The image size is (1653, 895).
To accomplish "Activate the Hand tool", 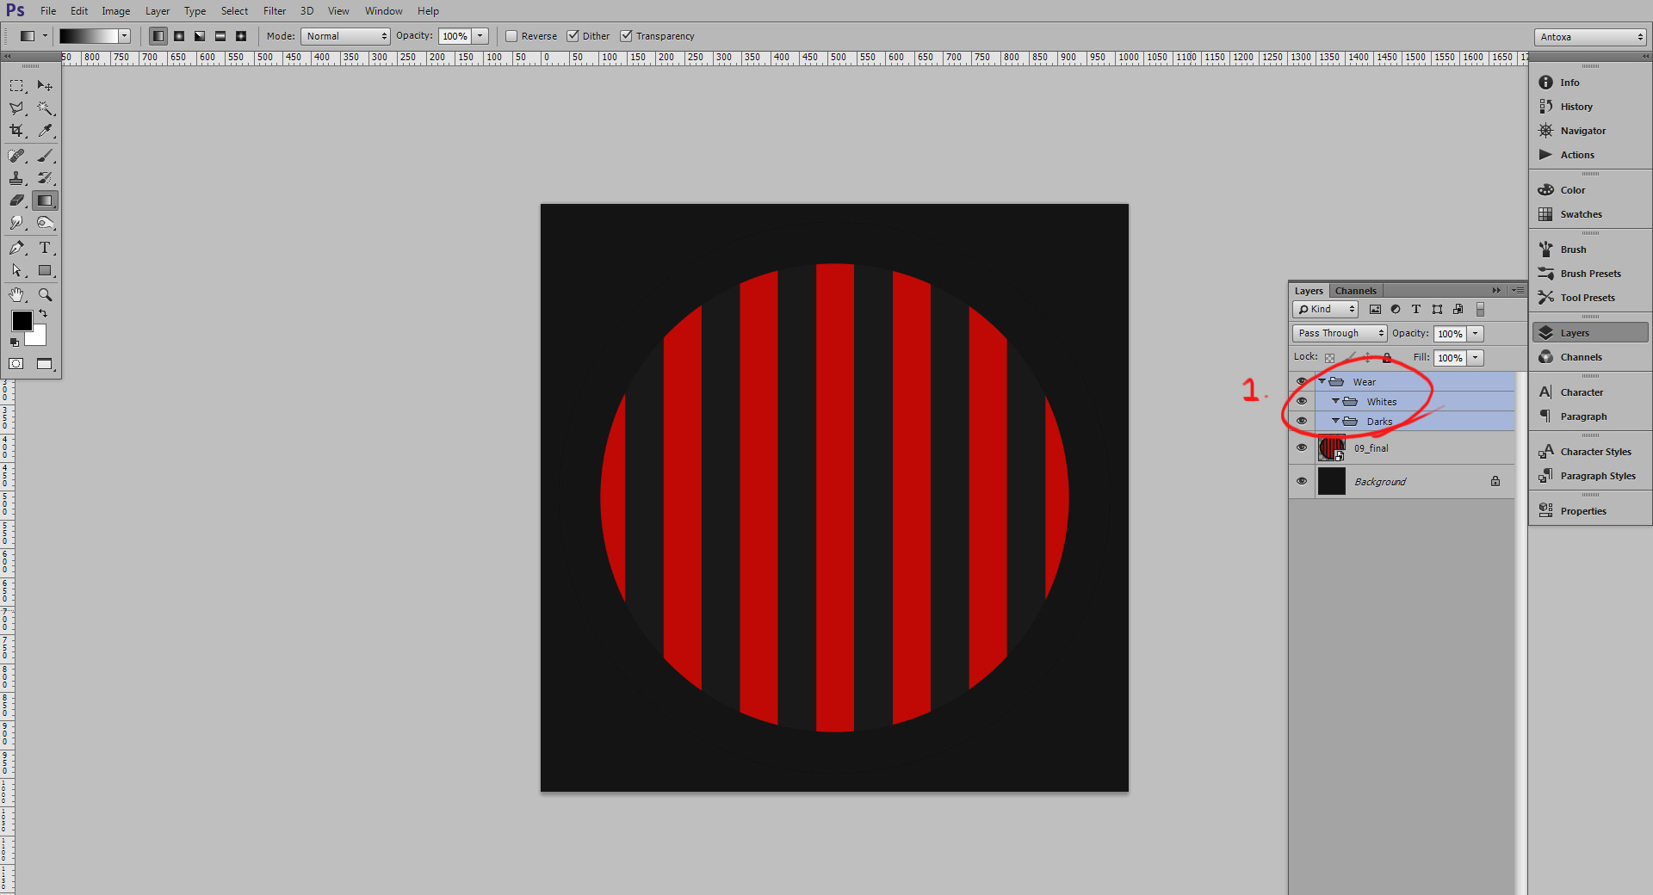I will [17, 295].
